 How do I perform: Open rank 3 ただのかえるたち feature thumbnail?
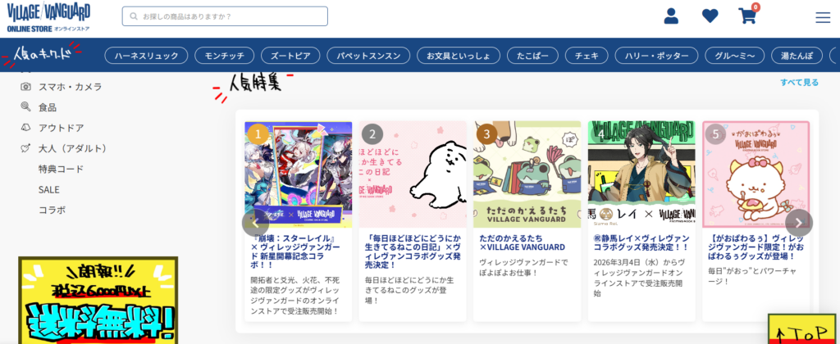pyautogui.click(x=527, y=174)
